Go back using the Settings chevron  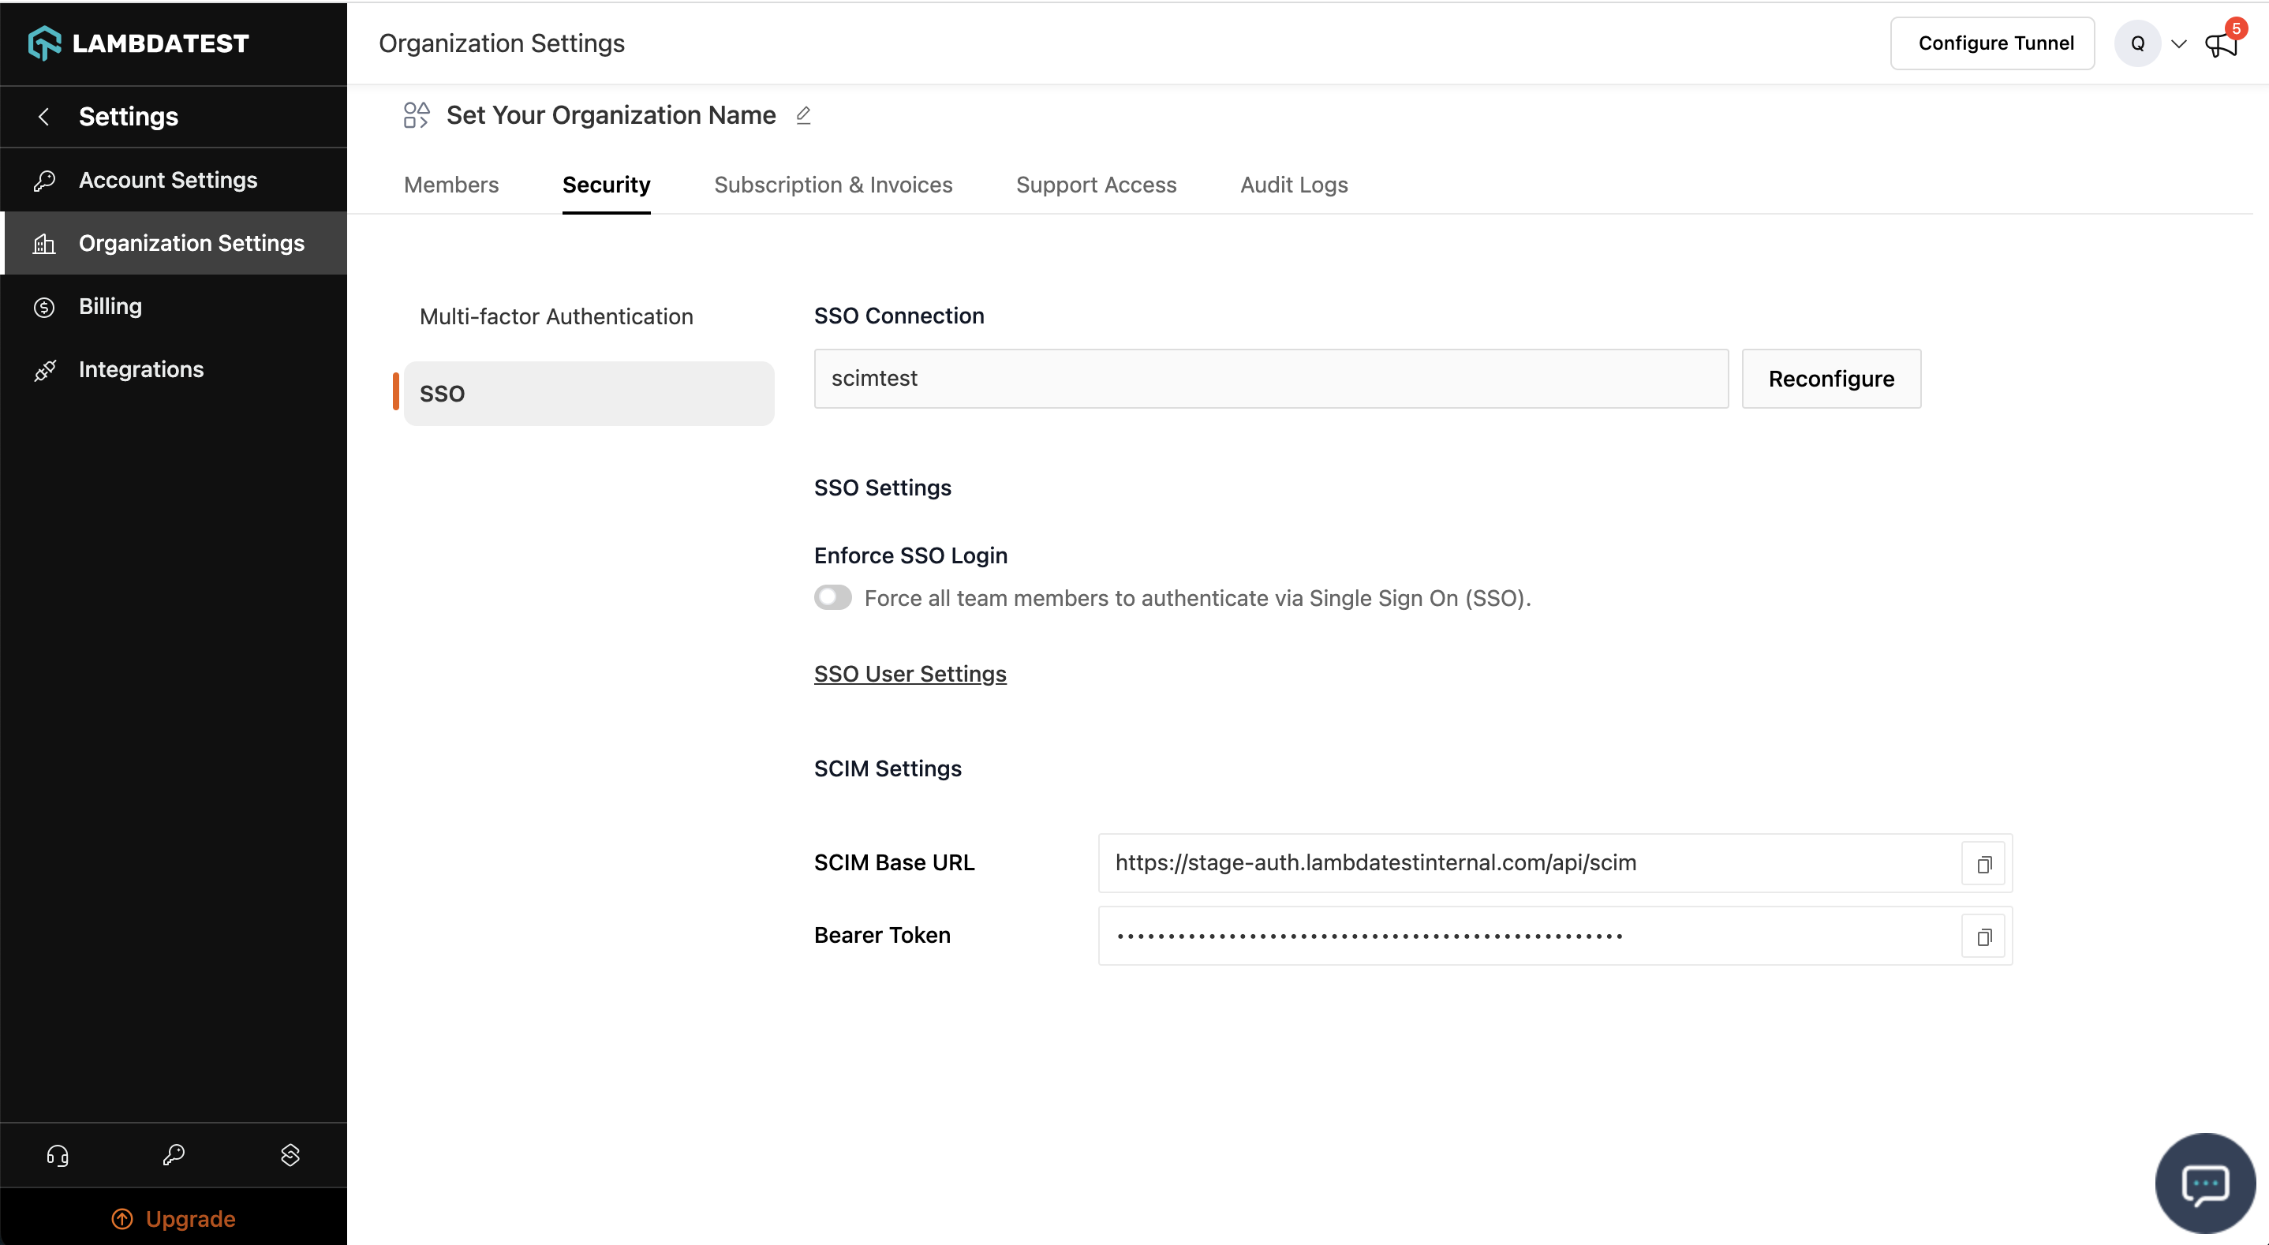click(43, 116)
